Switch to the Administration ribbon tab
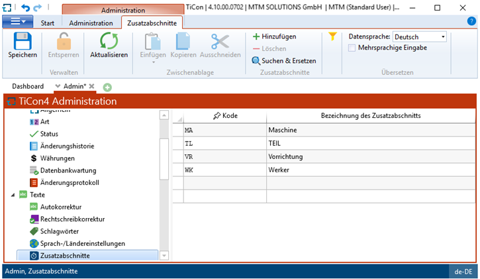 coord(91,23)
